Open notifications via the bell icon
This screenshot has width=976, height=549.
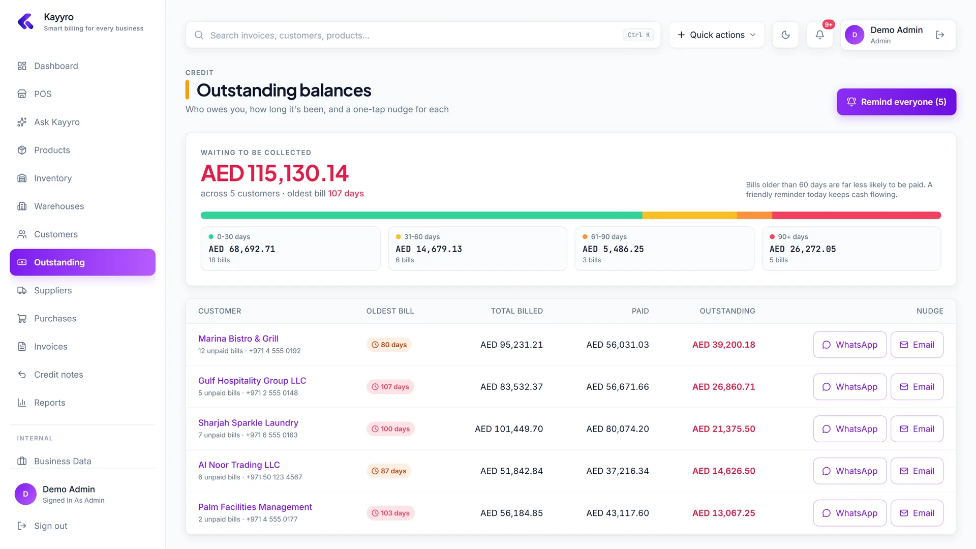[x=820, y=35]
